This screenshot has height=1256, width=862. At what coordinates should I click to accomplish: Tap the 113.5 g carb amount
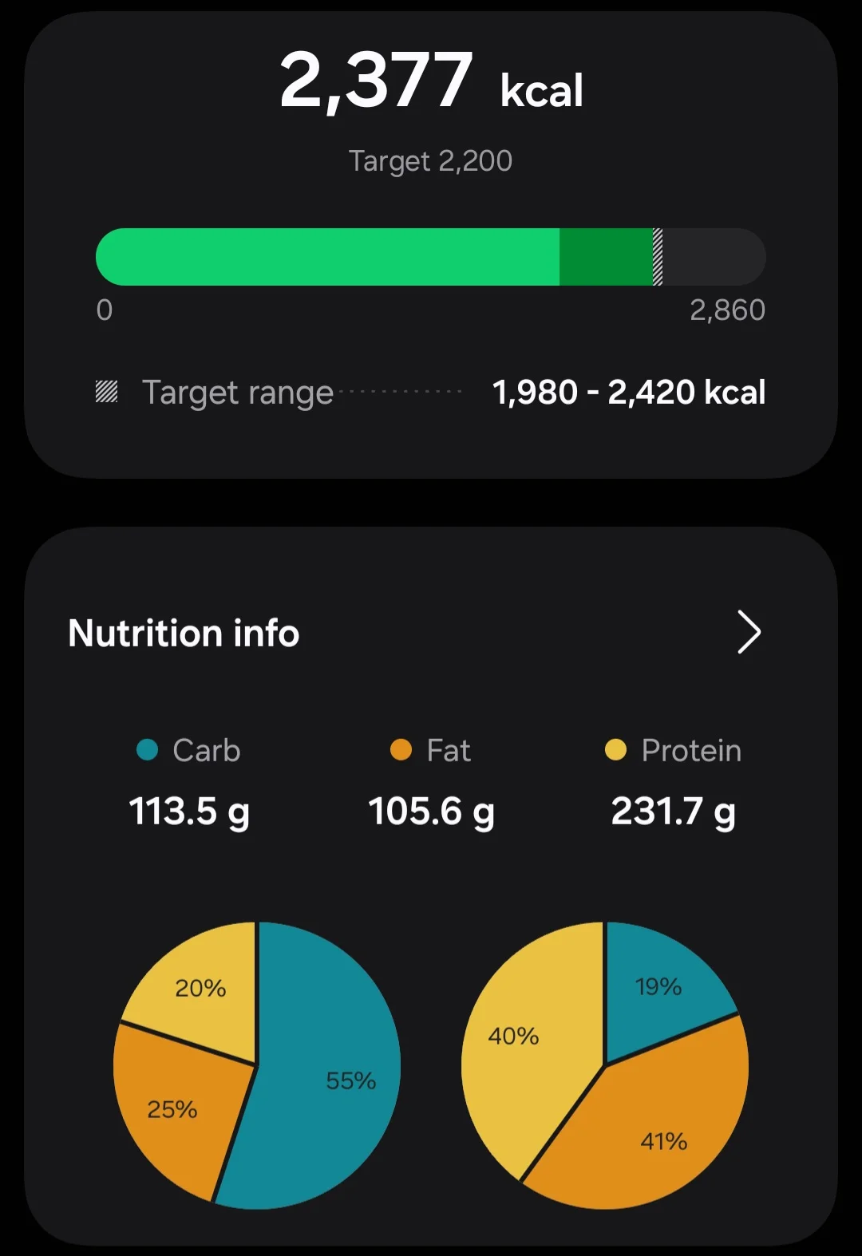pos(189,812)
